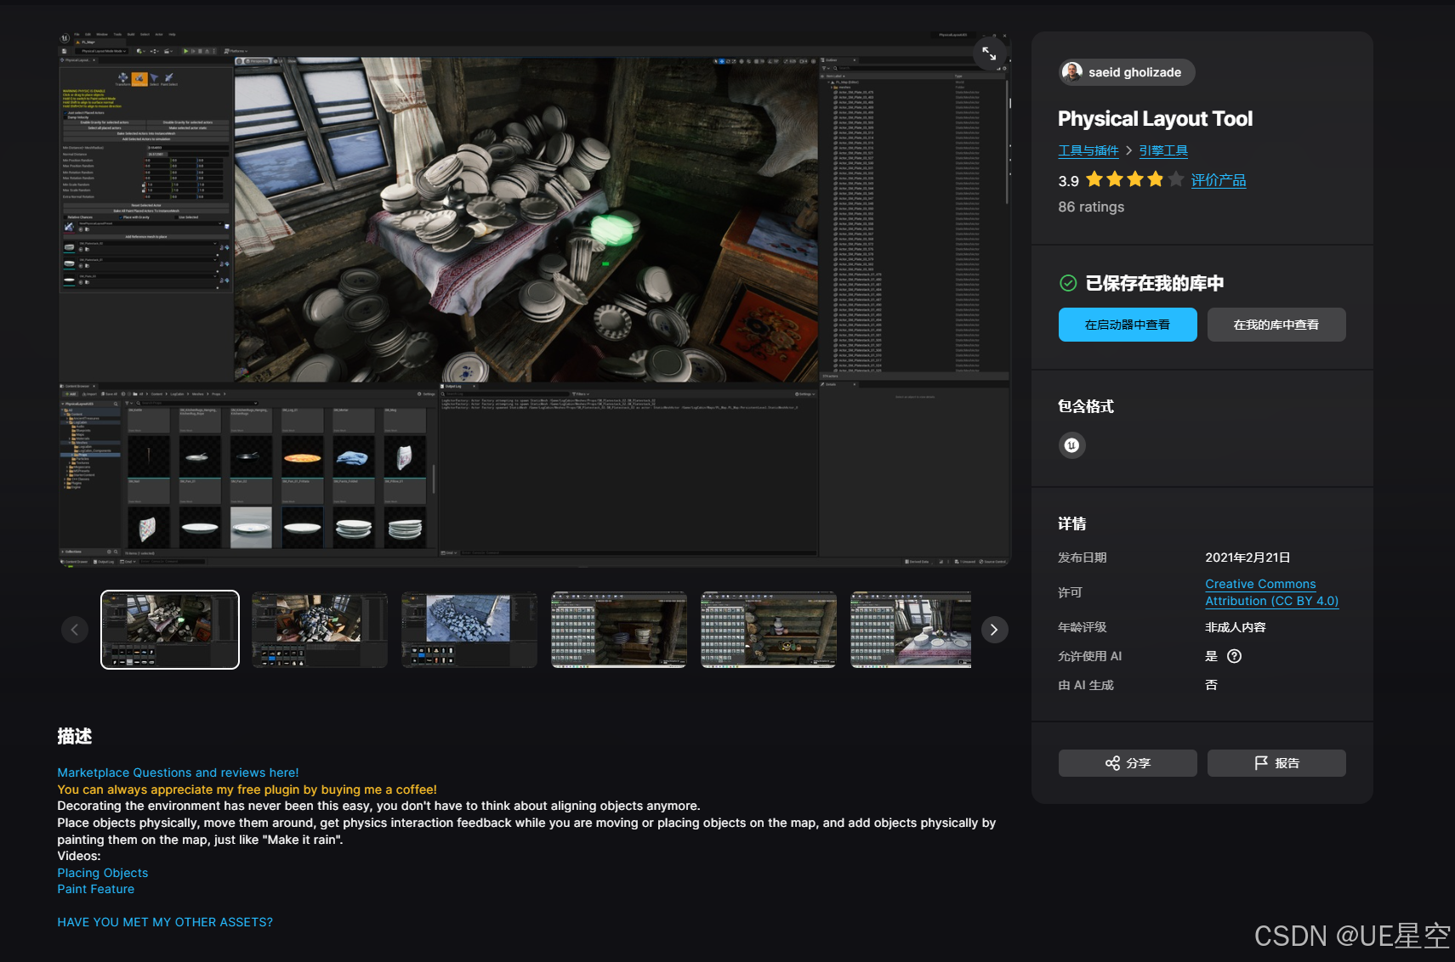Image resolution: width=1455 pixels, height=962 pixels.
Task: Click the 发布日期 label
Action: 1083,557
